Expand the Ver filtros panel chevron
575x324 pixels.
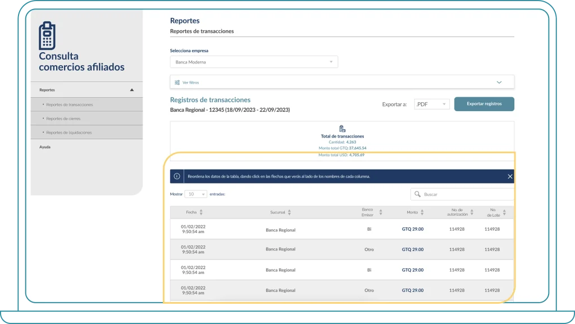click(499, 82)
